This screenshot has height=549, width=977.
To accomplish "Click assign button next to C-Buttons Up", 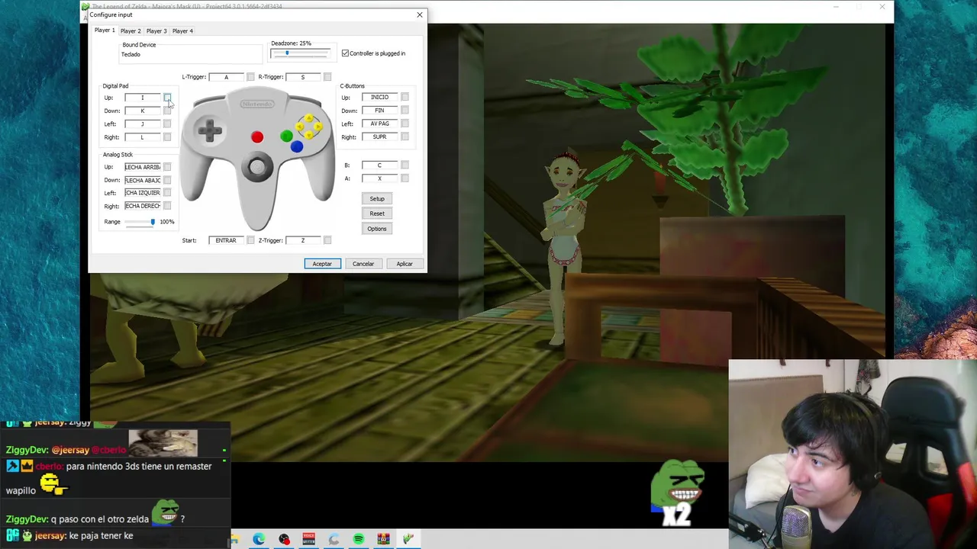I will click(x=405, y=97).
